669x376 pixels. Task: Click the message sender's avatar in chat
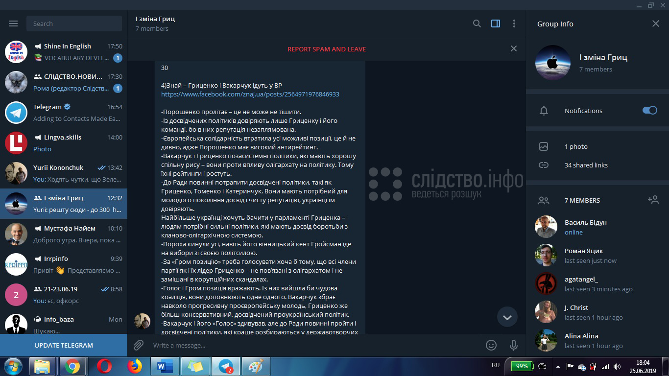click(143, 321)
